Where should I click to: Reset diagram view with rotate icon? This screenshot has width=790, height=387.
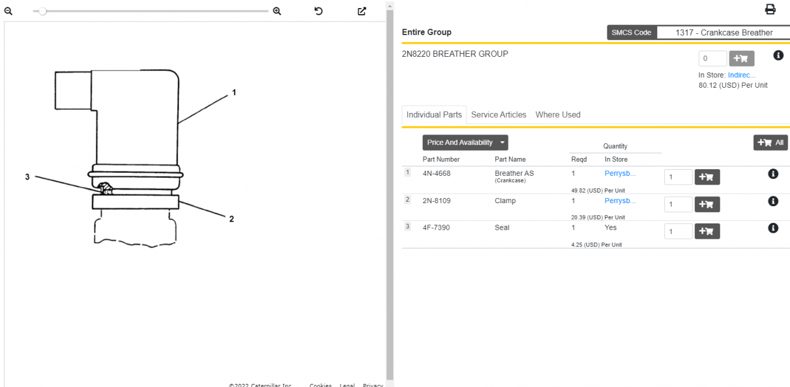coord(318,11)
